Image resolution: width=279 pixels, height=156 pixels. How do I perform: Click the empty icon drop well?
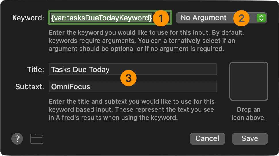click(249, 81)
